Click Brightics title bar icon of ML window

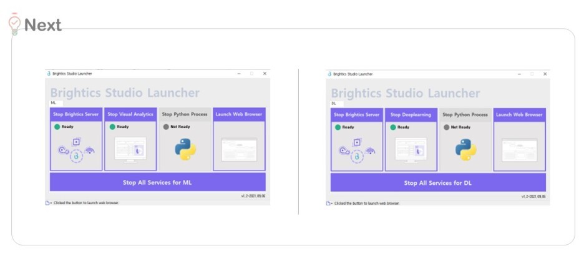[x=49, y=74]
